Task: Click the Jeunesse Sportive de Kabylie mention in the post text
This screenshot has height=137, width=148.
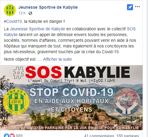Action: click(x=38, y=29)
